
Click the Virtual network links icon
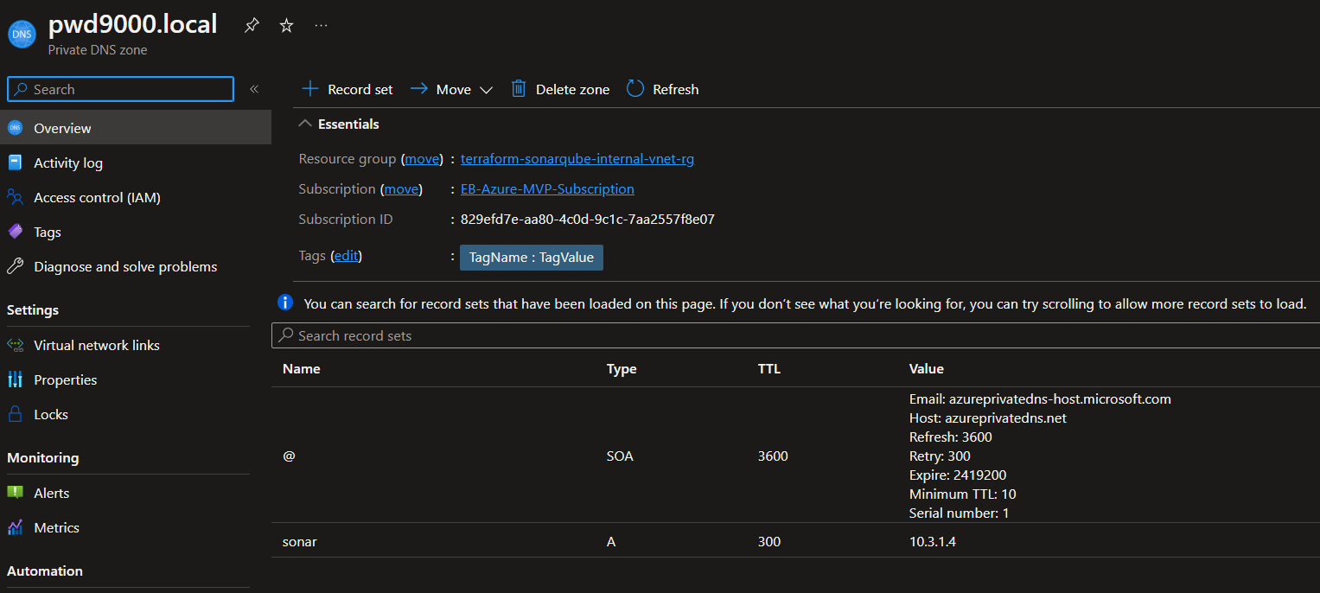tap(15, 345)
